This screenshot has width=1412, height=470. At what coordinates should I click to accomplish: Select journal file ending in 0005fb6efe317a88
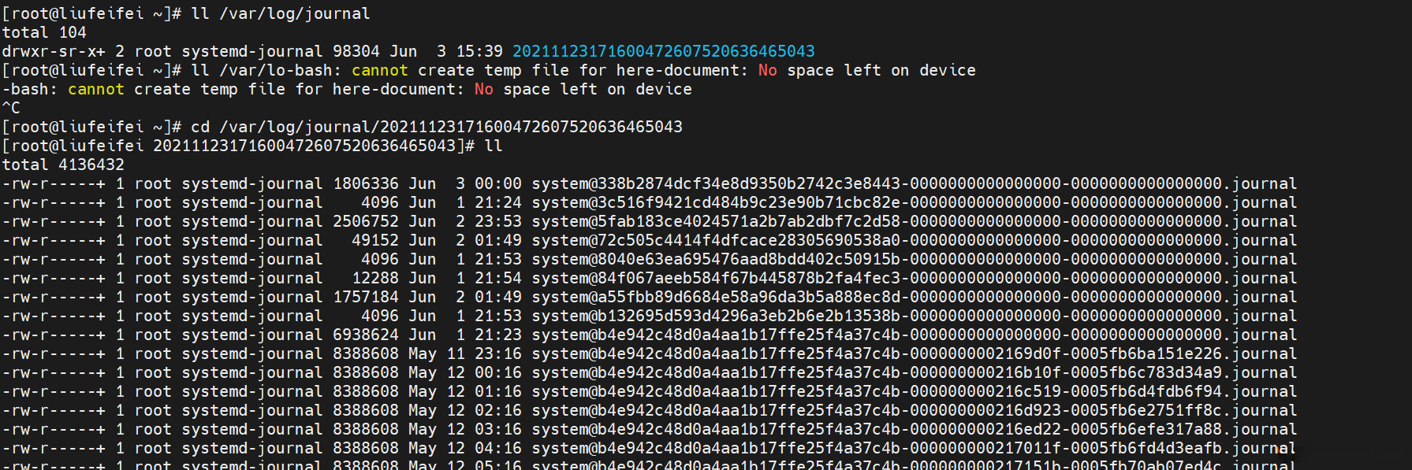913,429
